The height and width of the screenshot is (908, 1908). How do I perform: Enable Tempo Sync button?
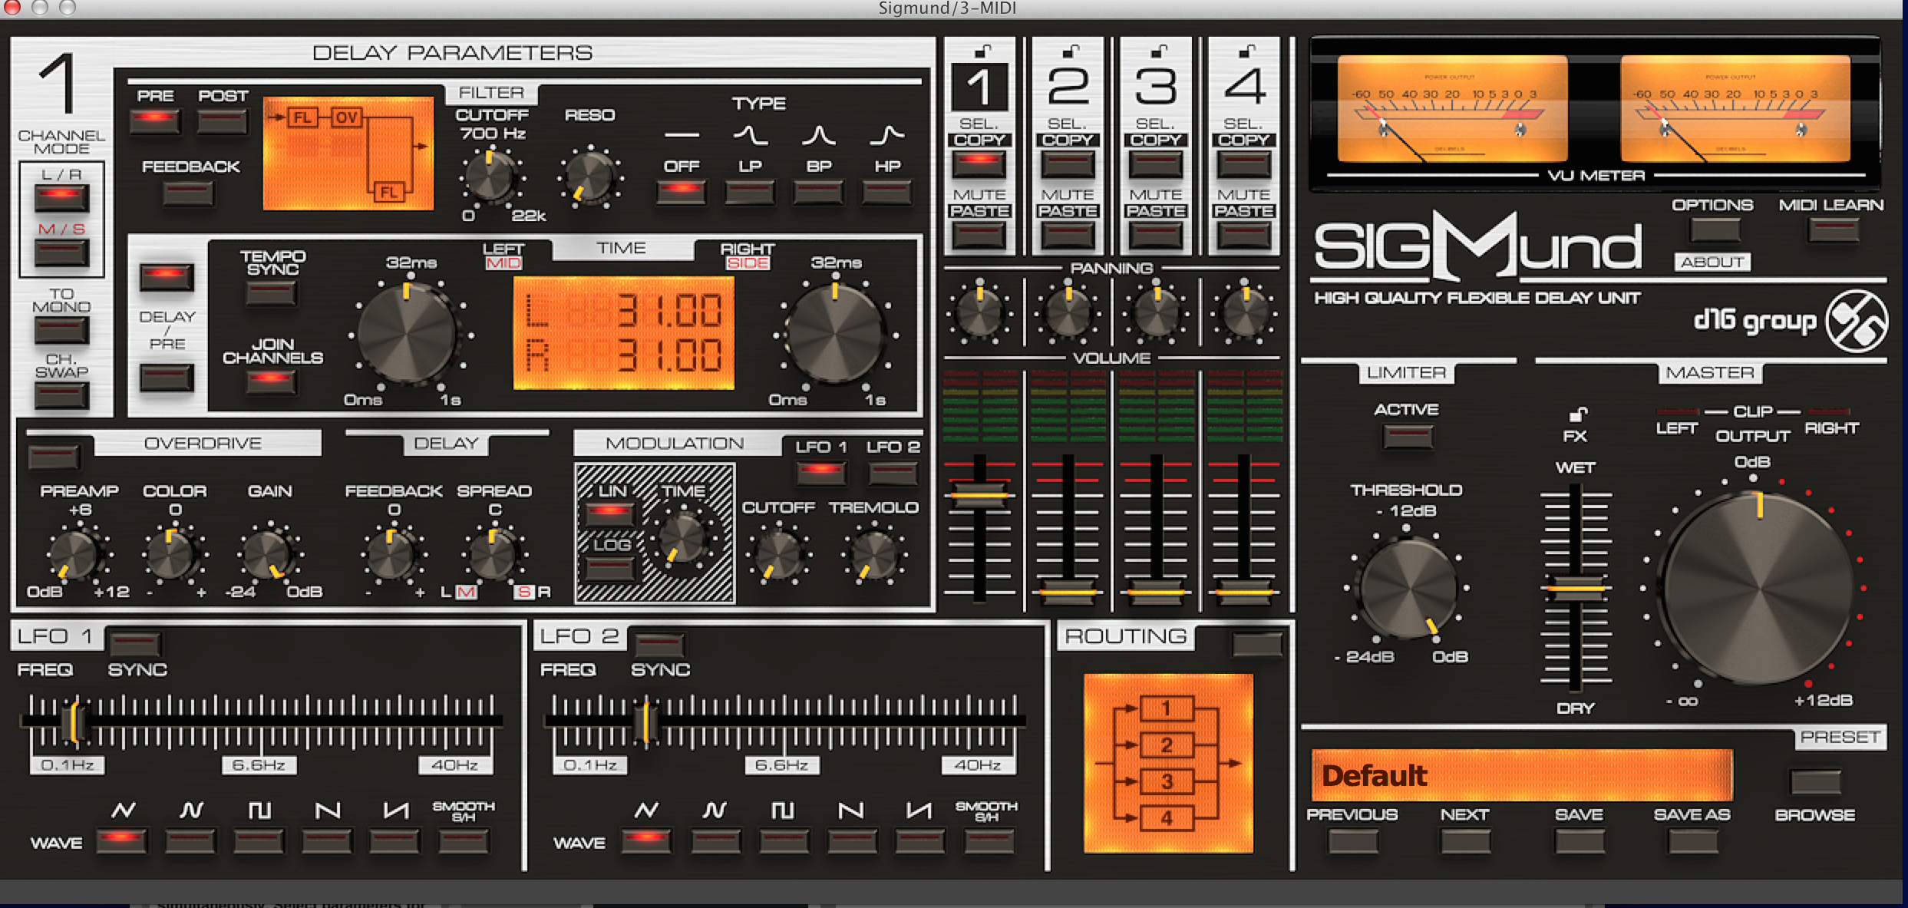pos(271,292)
